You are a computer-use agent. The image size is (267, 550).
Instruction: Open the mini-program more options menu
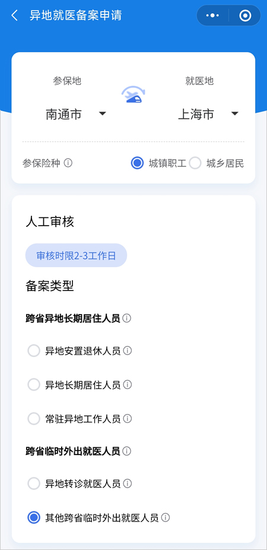coord(212,15)
